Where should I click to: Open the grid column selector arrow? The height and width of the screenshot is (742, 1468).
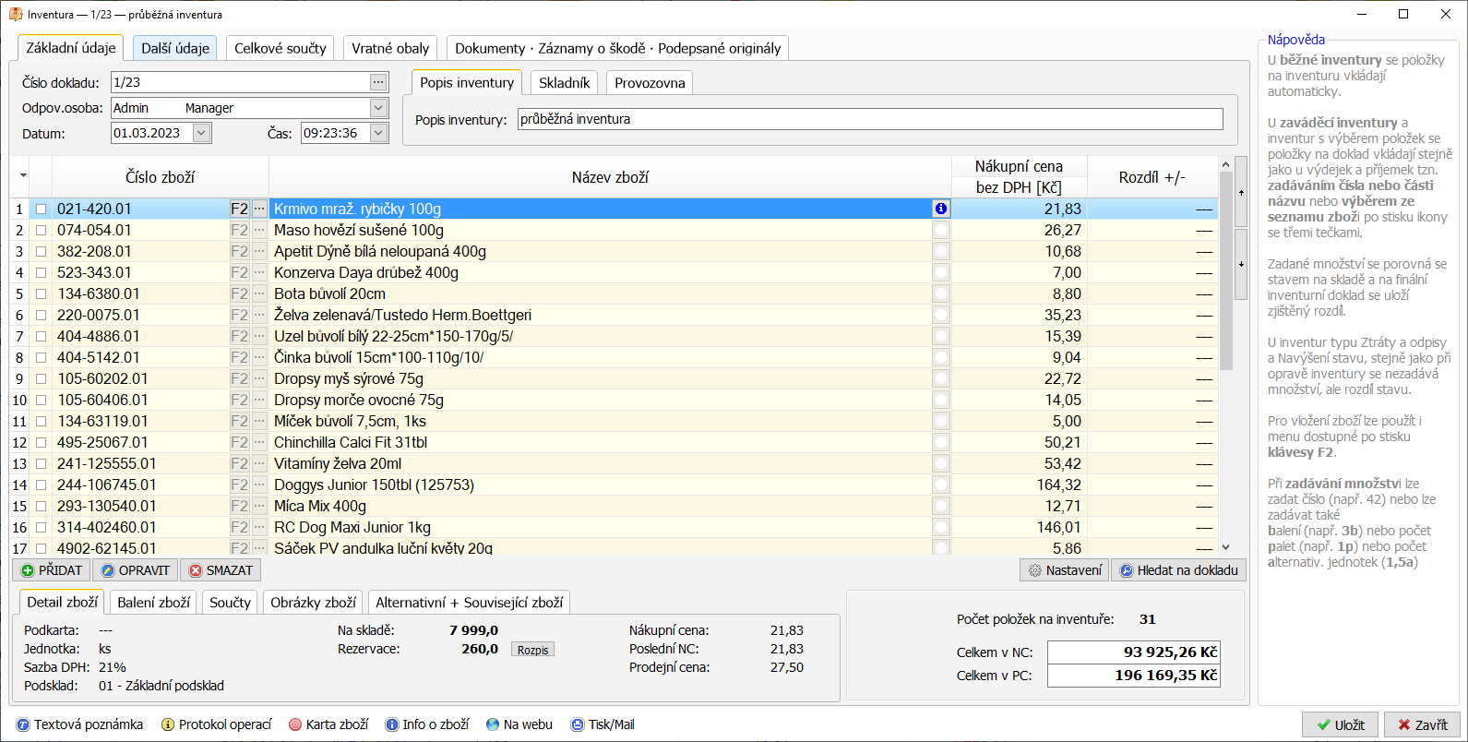click(x=22, y=176)
